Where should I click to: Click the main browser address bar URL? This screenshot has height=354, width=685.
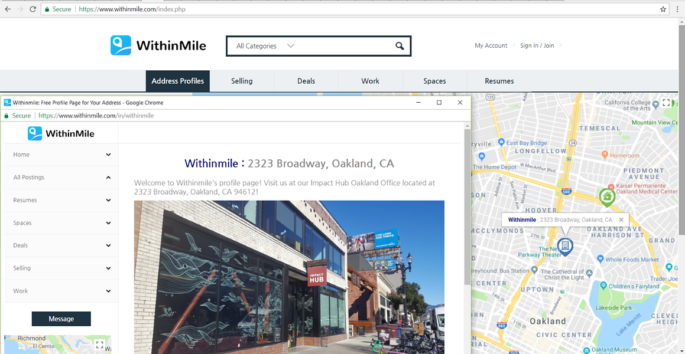click(x=132, y=9)
